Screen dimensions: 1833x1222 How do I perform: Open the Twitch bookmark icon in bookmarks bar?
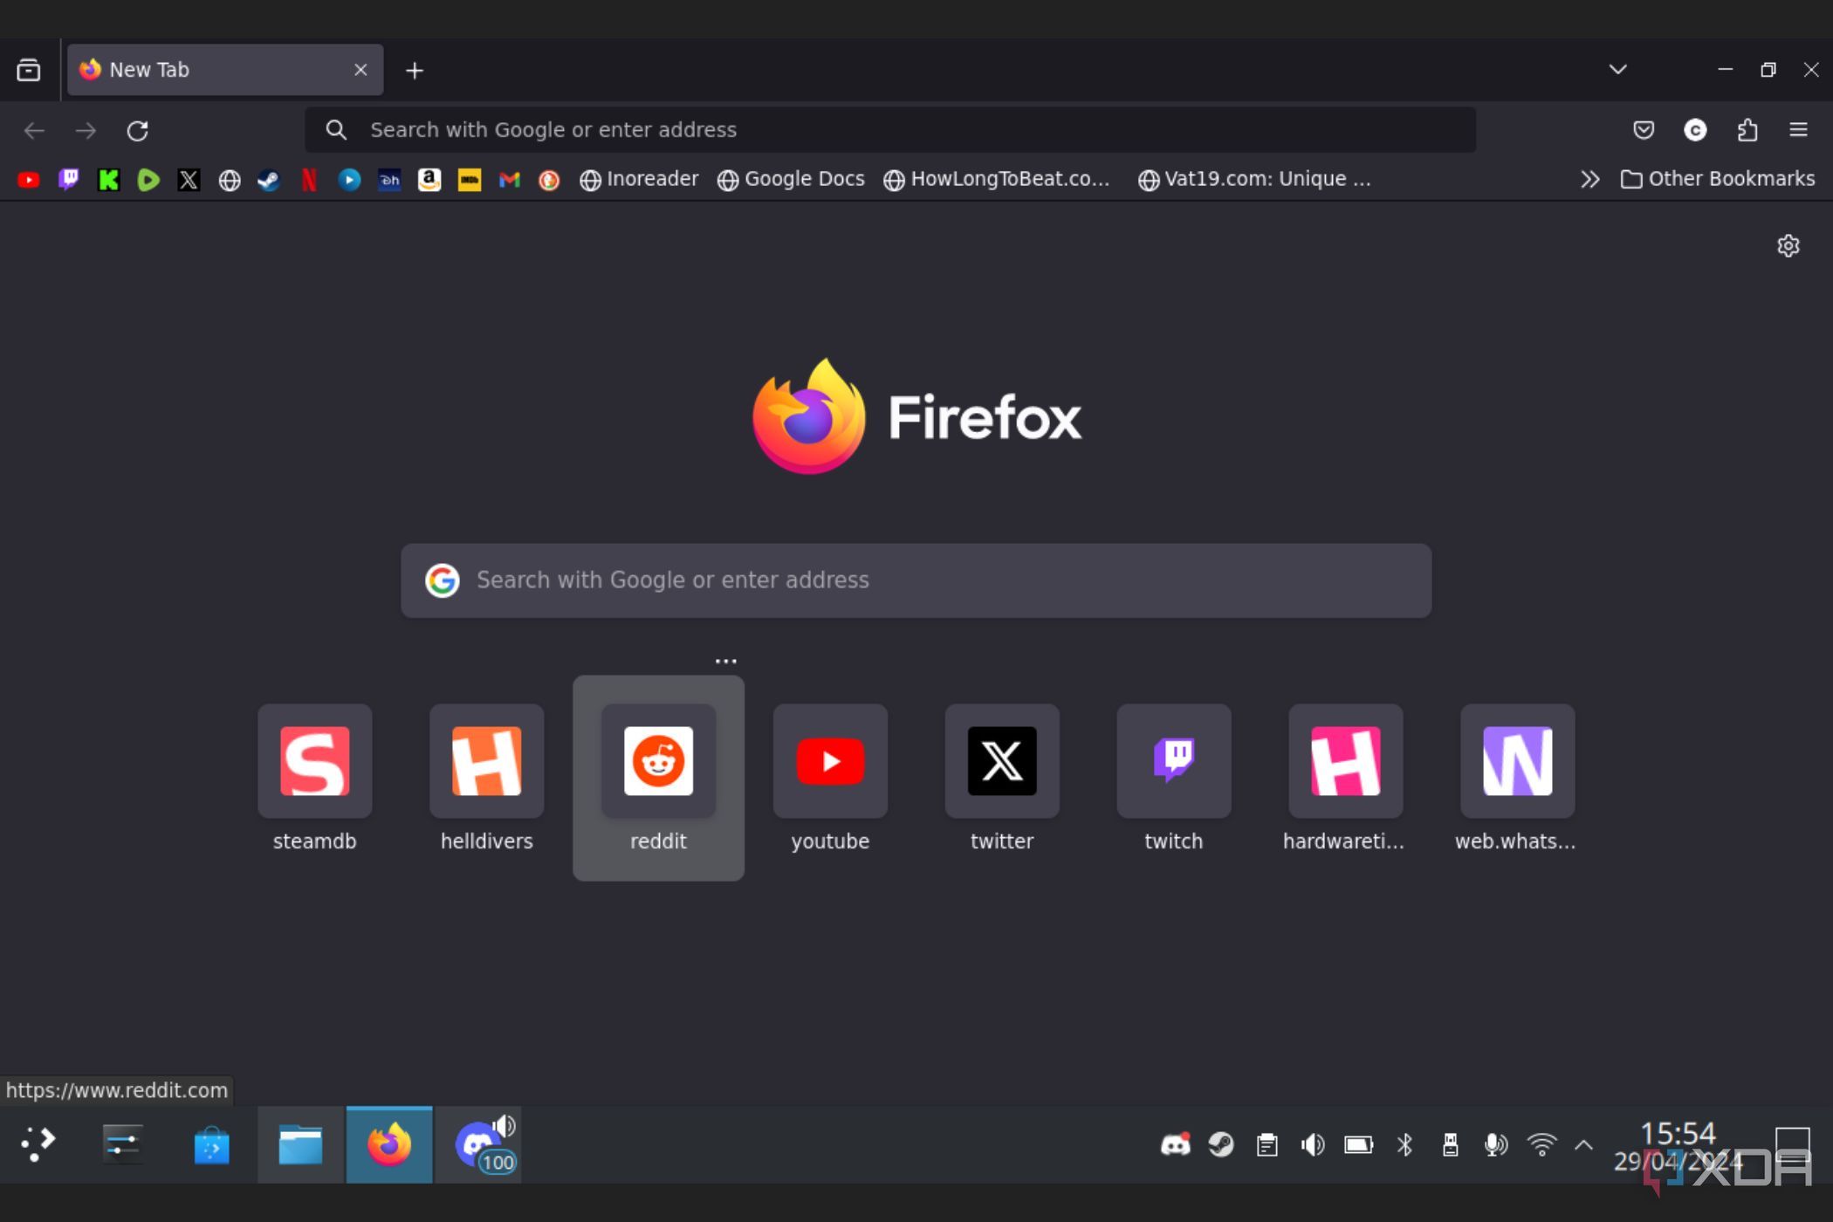(x=69, y=180)
